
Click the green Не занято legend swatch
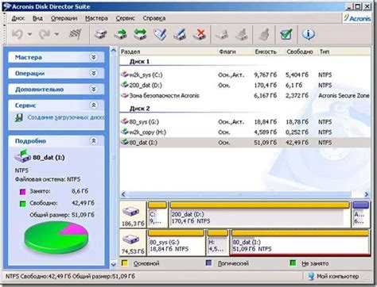[x=293, y=263]
